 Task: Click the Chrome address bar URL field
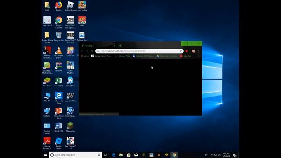(x=139, y=51)
